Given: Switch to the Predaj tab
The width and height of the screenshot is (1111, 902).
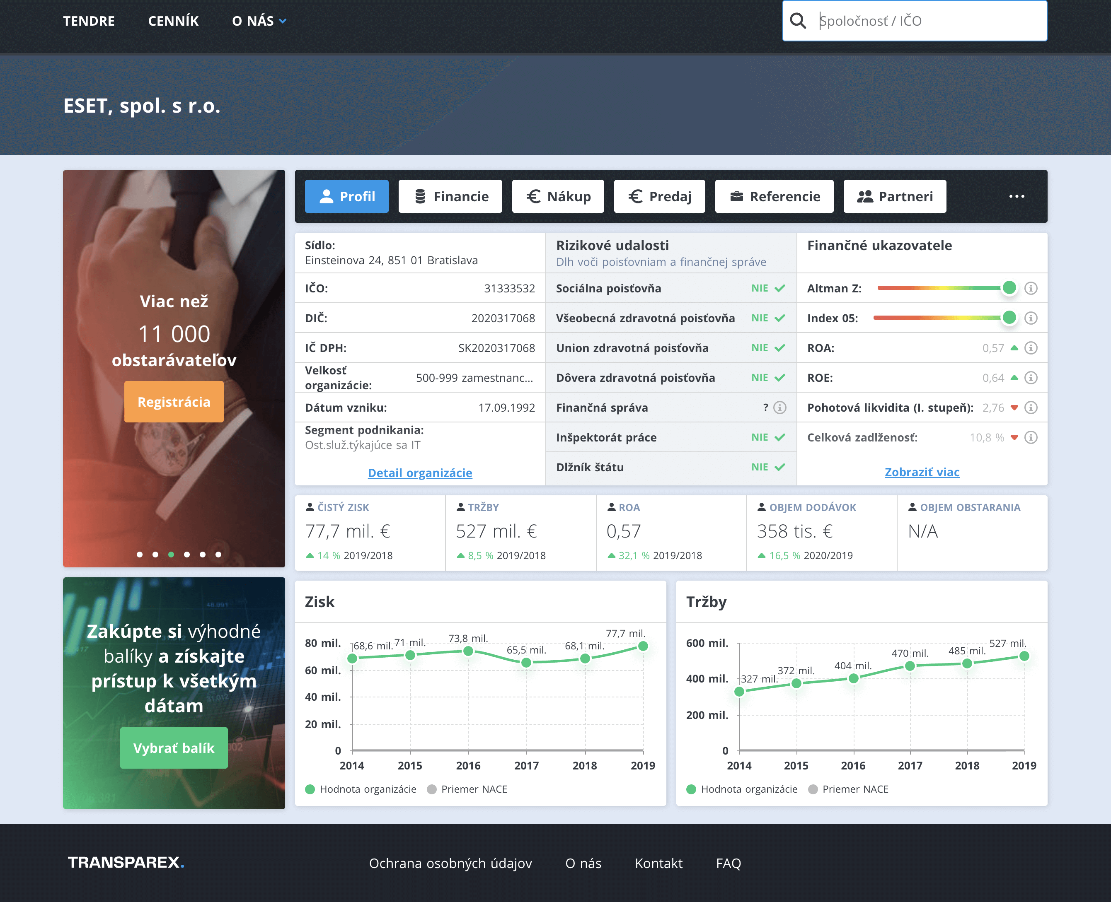Looking at the screenshot, I should tap(659, 196).
